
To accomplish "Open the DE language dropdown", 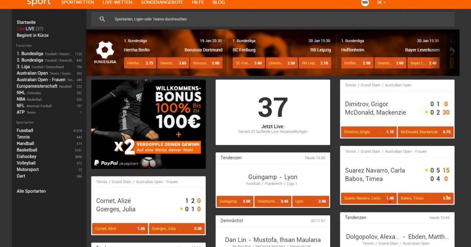I will click(381, 2).
